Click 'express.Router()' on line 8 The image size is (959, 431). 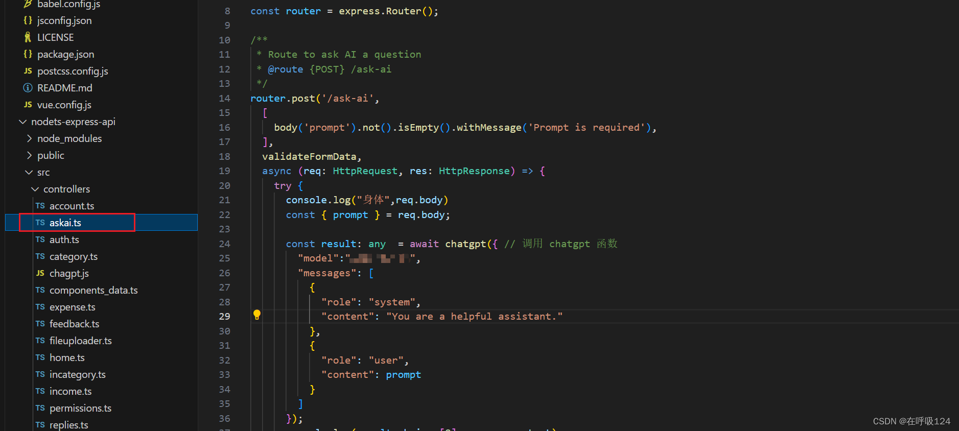[x=386, y=11]
